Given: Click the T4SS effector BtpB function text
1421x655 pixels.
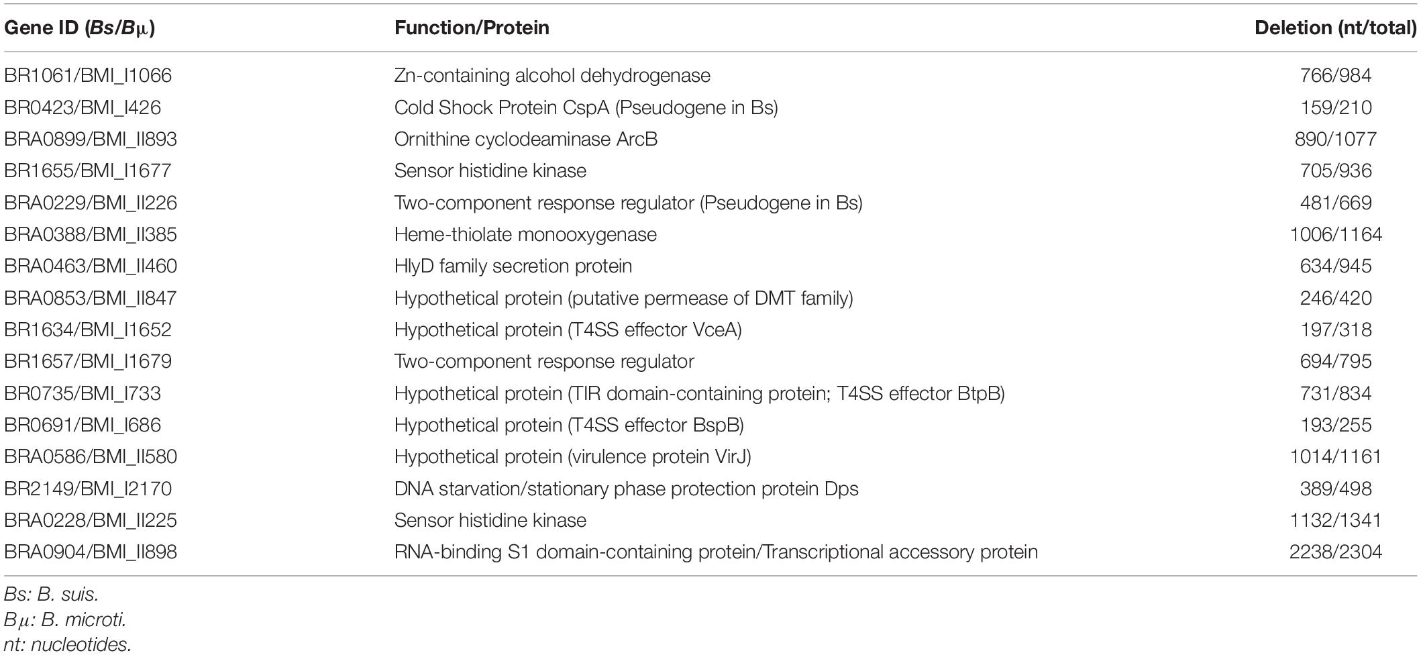Looking at the screenshot, I should pyautogui.click(x=699, y=393).
